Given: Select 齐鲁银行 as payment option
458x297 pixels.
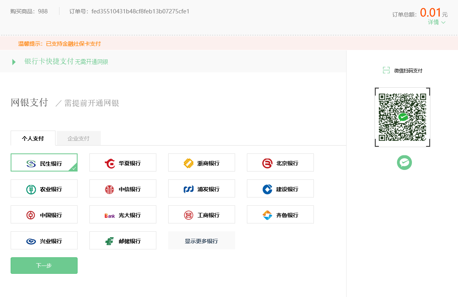Looking at the screenshot, I should click(280, 214).
